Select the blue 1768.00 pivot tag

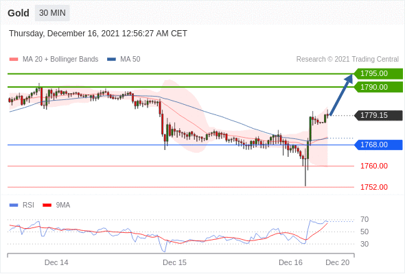378,145
